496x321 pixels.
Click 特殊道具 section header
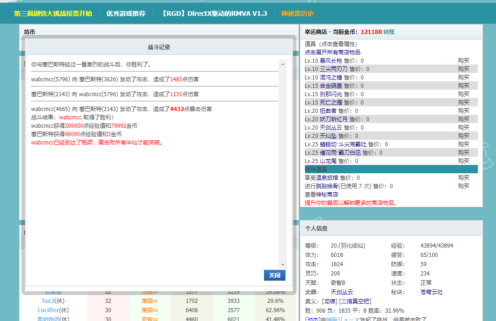[x=391, y=169]
